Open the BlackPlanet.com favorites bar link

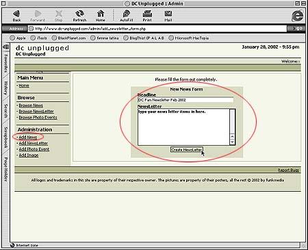click(x=69, y=38)
